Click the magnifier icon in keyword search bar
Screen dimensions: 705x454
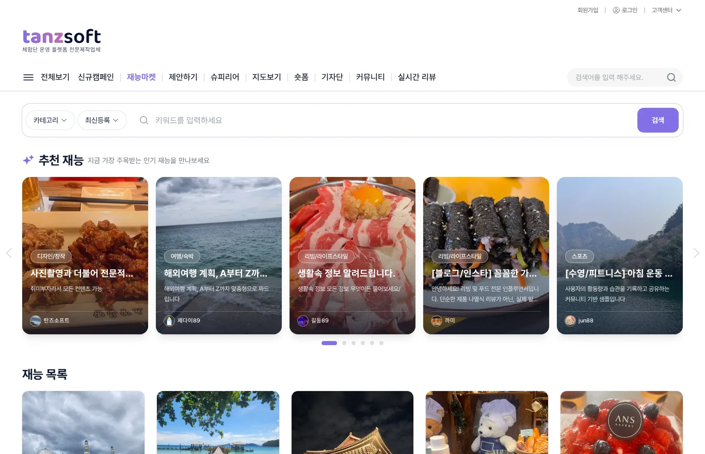[145, 120]
